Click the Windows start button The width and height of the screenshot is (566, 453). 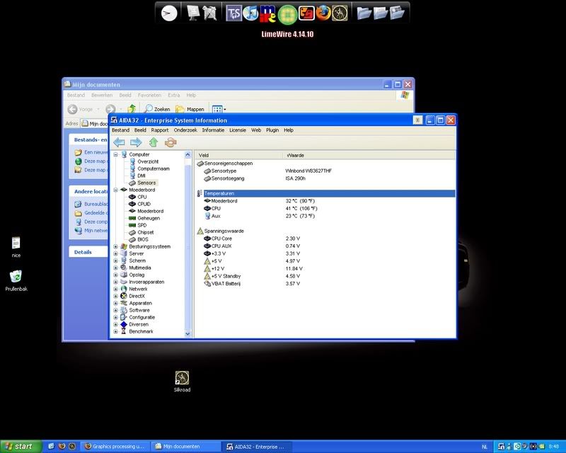tap(21, 447)
